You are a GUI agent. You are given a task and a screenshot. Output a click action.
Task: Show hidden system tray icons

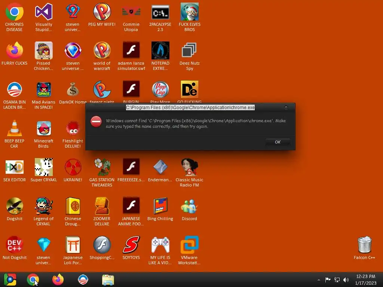tap(319, 280)
